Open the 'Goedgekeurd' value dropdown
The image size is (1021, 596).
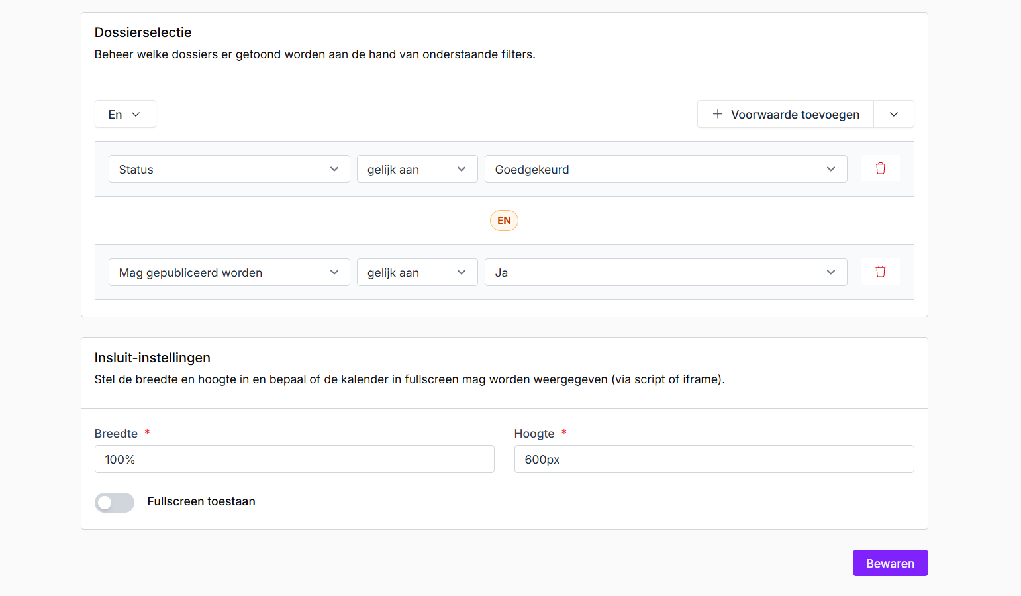click(665, 170)
